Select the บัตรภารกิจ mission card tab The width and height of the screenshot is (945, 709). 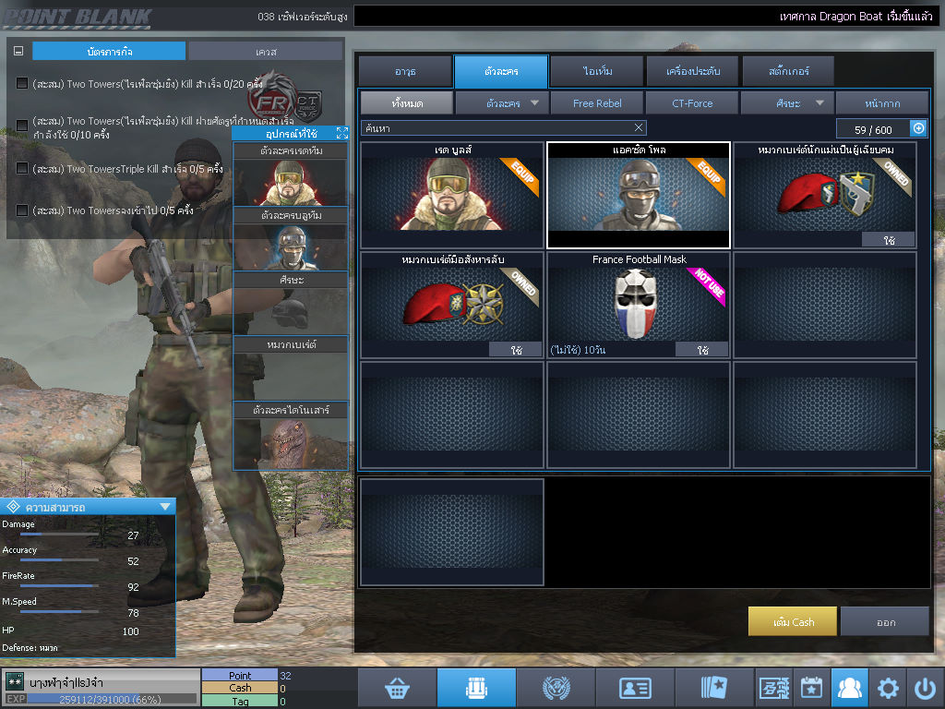click(x=109, y=52)
